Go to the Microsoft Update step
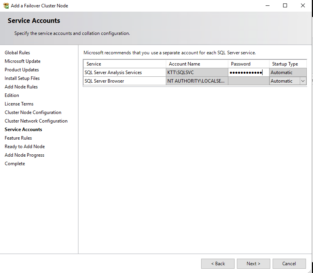The width and height of the screenshot is (313, 273). (x=23, y=61)
